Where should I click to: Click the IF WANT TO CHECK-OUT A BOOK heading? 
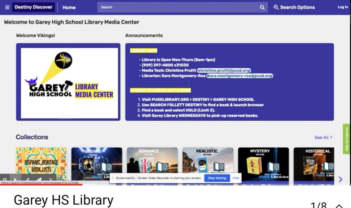160,90
